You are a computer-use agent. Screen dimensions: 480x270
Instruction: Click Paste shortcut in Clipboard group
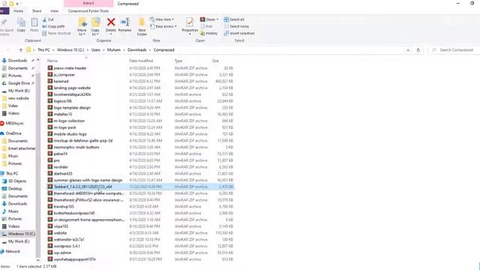(x=56, y=33)
